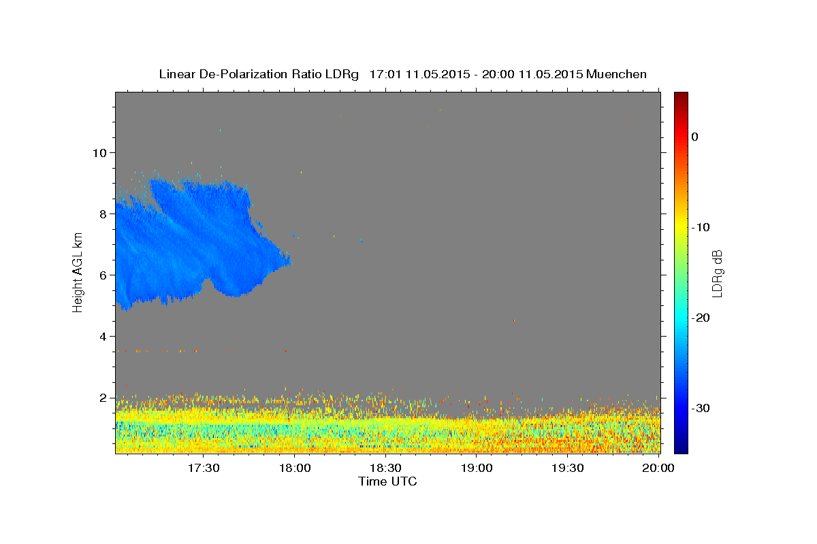Image resolution: width=817 pixels, height=544 pixels.
Task: Click the 18:00 time tick label
Action: [295, 469]
